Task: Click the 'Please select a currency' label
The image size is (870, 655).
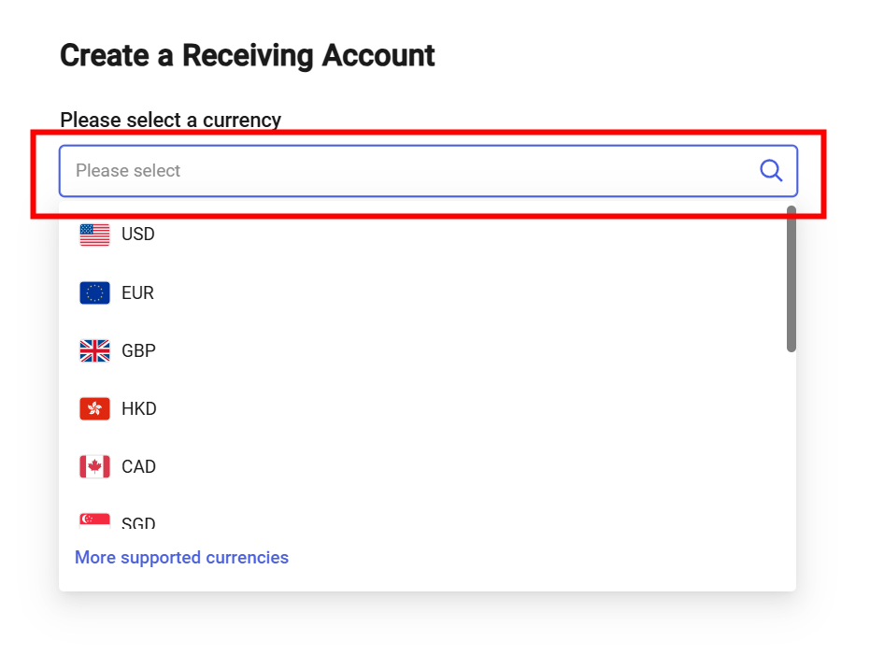Action: click(170, 120)
